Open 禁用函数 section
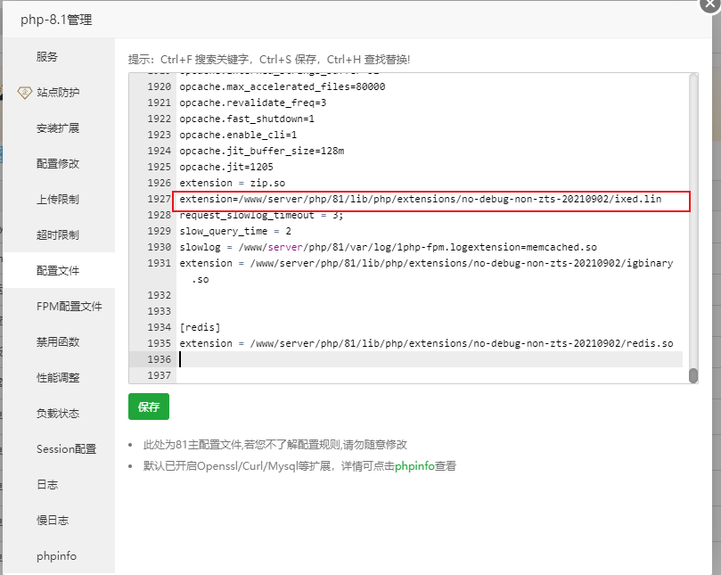This screenshot has height=575, width=721. [58, 341]
